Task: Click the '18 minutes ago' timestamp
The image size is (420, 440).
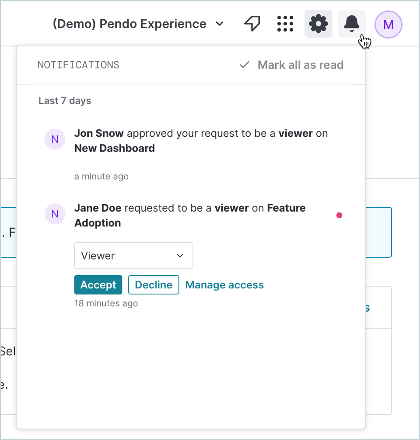Action: (106, 303)
